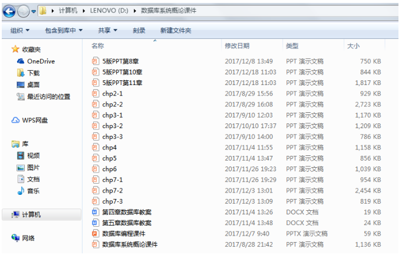Sort files by 修改日期 column header
This screenshot has width=402, height=261.
(x=237, y=45)
